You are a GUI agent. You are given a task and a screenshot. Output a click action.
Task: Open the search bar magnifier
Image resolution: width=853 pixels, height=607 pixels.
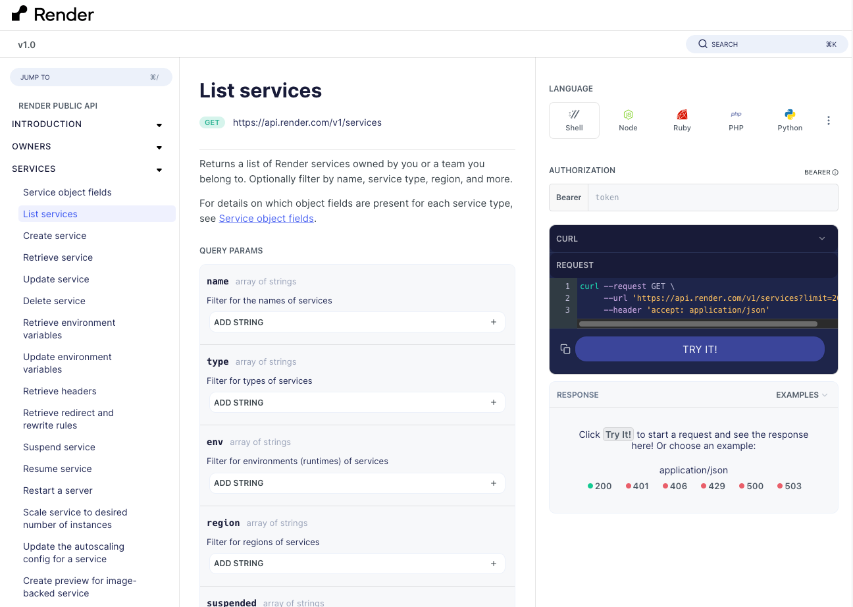click(x=703, y=43)
